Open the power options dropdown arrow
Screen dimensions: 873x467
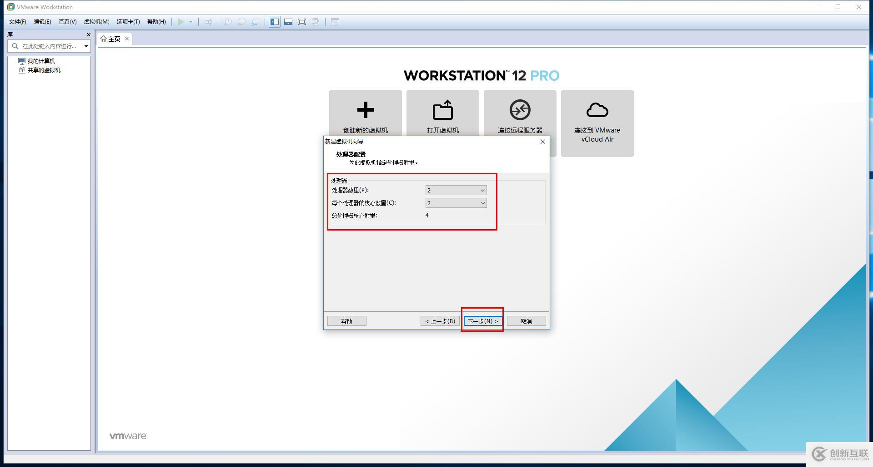tap(191, 22)
